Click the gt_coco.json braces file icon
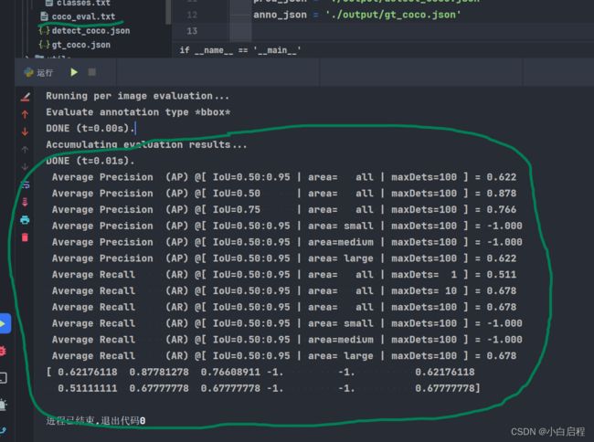Viewport: 594px width, 442px height. [44, 45]
